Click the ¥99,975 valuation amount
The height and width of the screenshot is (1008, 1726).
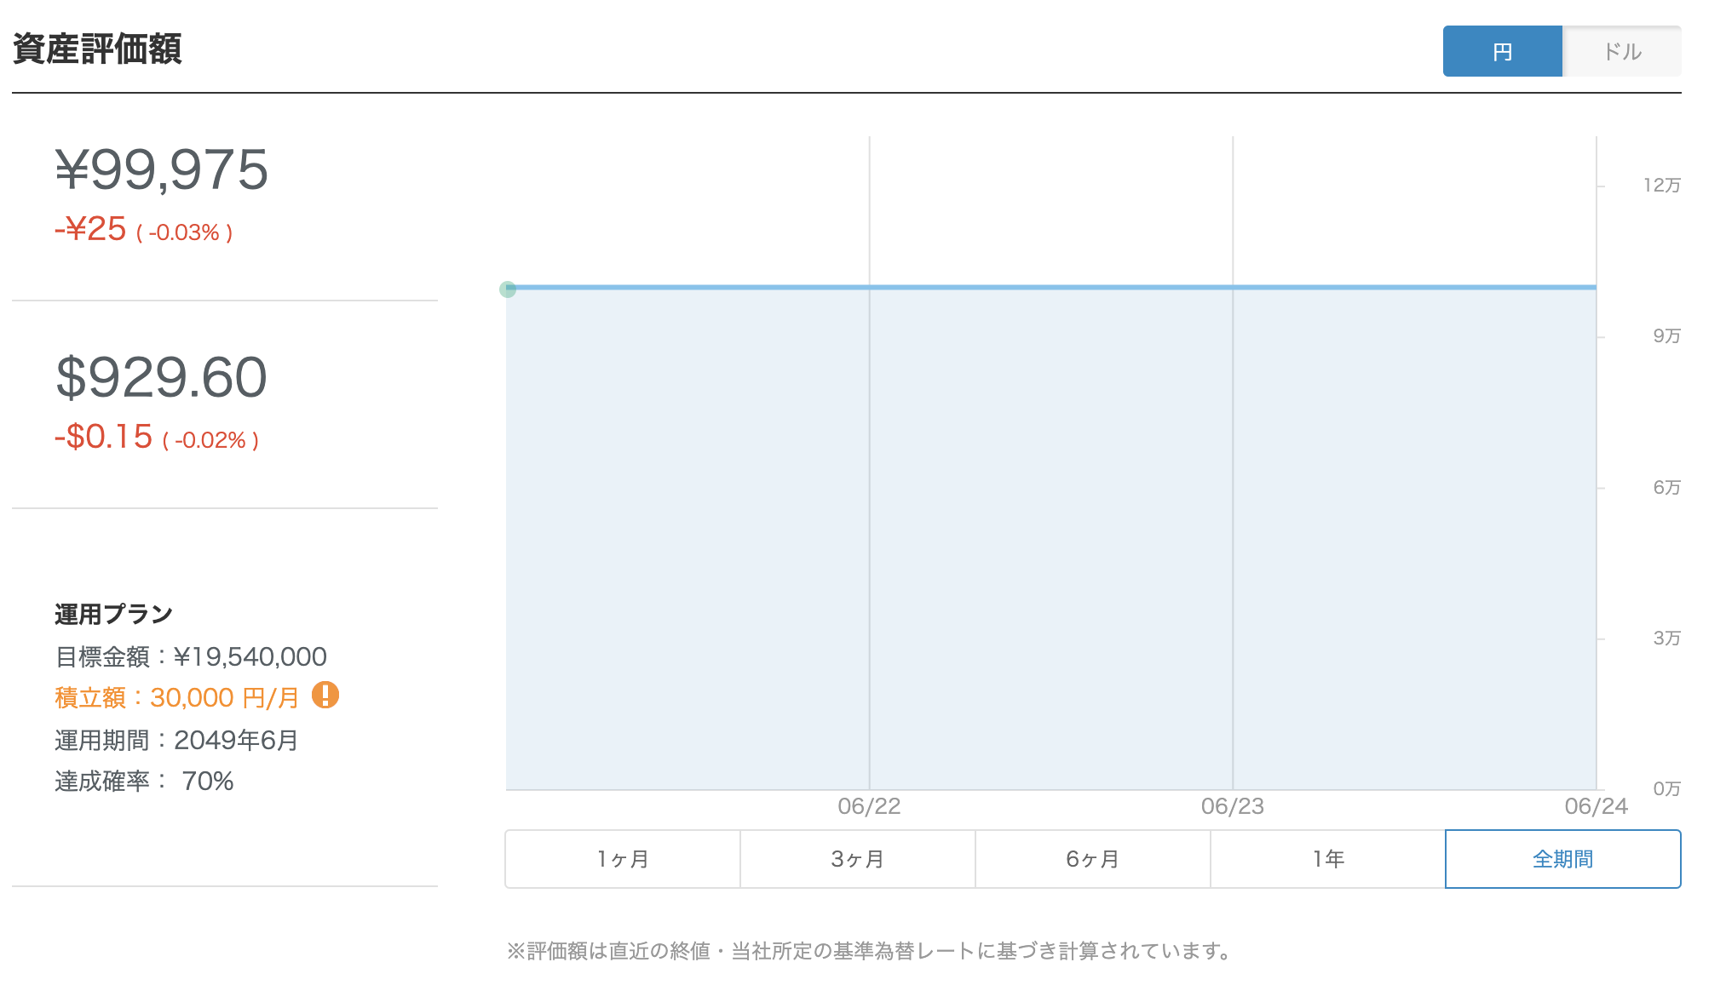(x=162, y=169)
